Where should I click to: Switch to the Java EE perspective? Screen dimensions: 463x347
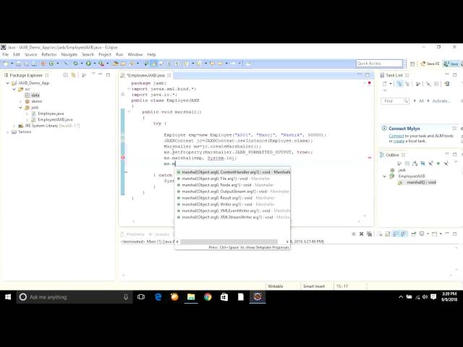point(430,64)
